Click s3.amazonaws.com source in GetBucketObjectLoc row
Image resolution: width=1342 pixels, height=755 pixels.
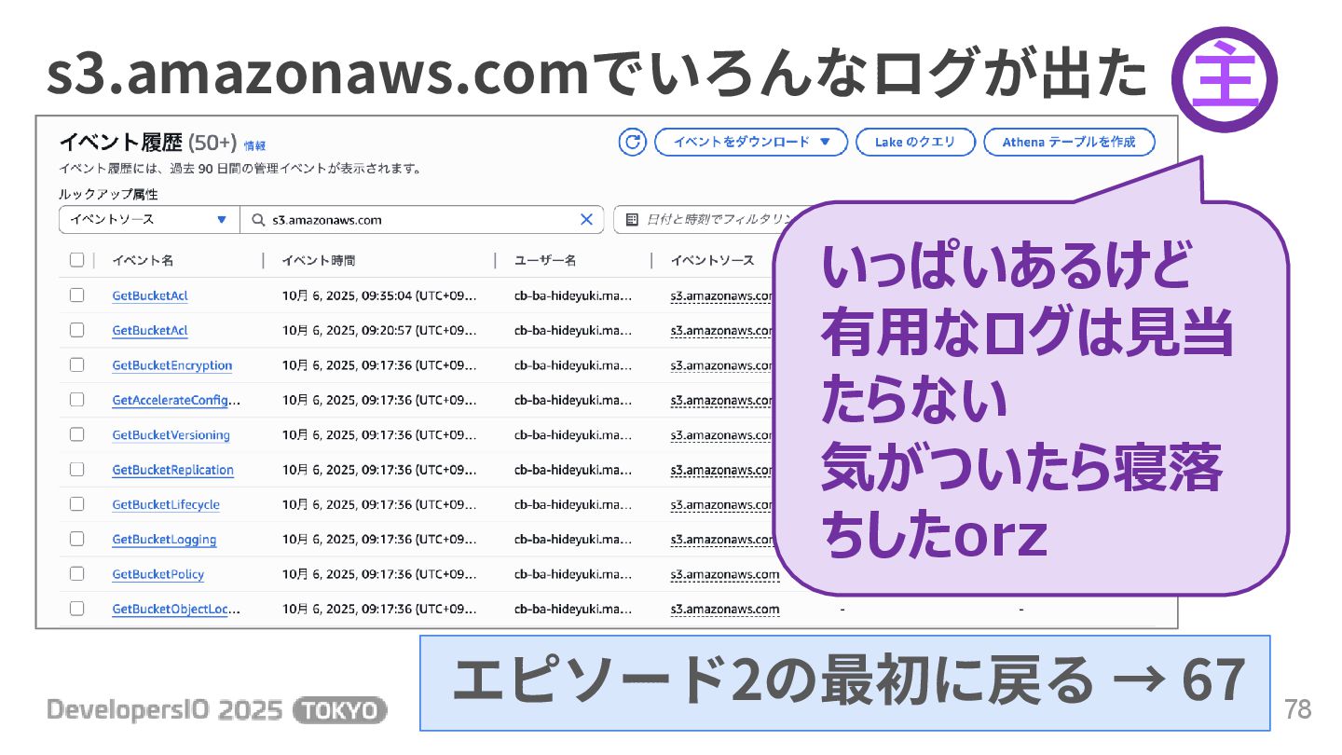(725, 609)
